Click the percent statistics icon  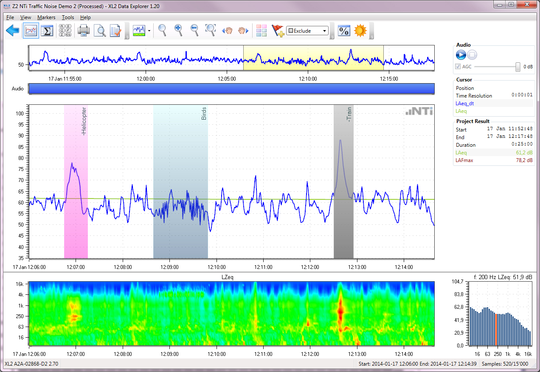tap(343, 31)
